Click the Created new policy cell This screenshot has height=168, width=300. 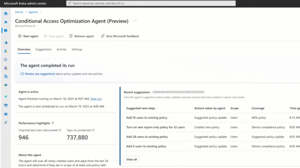coord(207,127)
